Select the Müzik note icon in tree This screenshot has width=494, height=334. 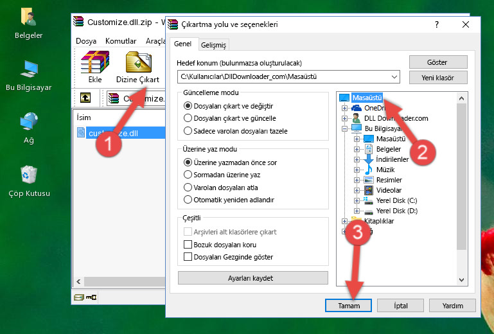click(x=368, y=170)
